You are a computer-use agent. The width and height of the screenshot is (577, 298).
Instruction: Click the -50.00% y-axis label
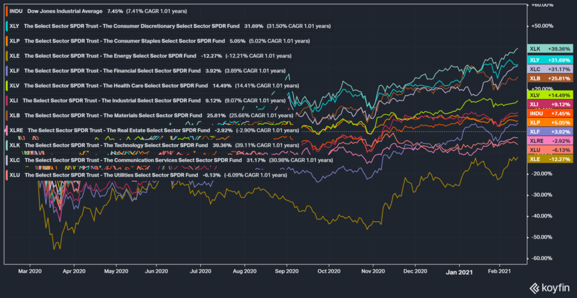tap(542, 237)
